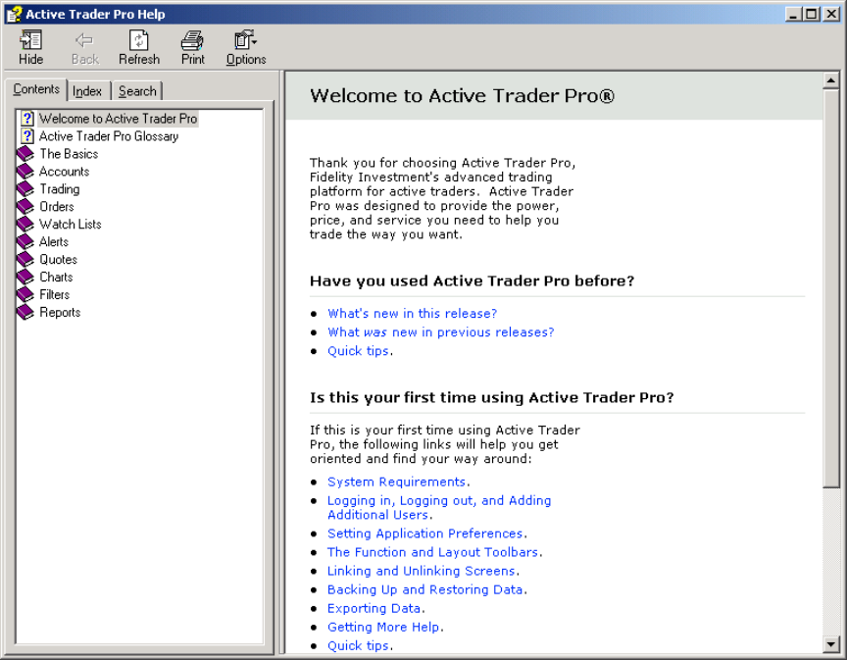Click the purple book icon for Alerts
The height and width of the screenshot is (660, 847).
pos(25,241)
